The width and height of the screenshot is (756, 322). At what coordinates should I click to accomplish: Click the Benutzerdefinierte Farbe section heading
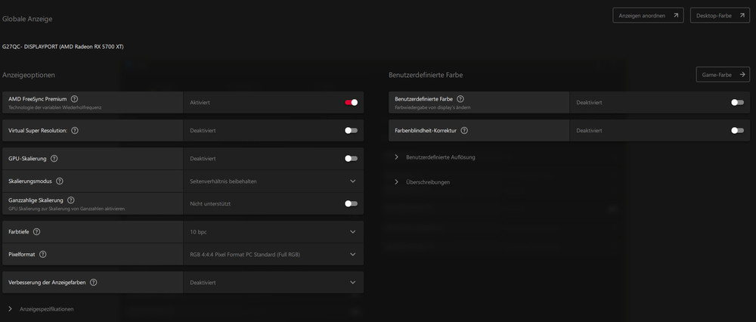(x=426, y=75)
